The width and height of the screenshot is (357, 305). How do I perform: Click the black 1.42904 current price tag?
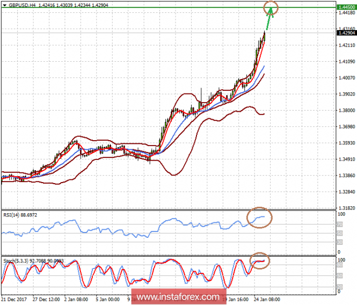[345, 33]
